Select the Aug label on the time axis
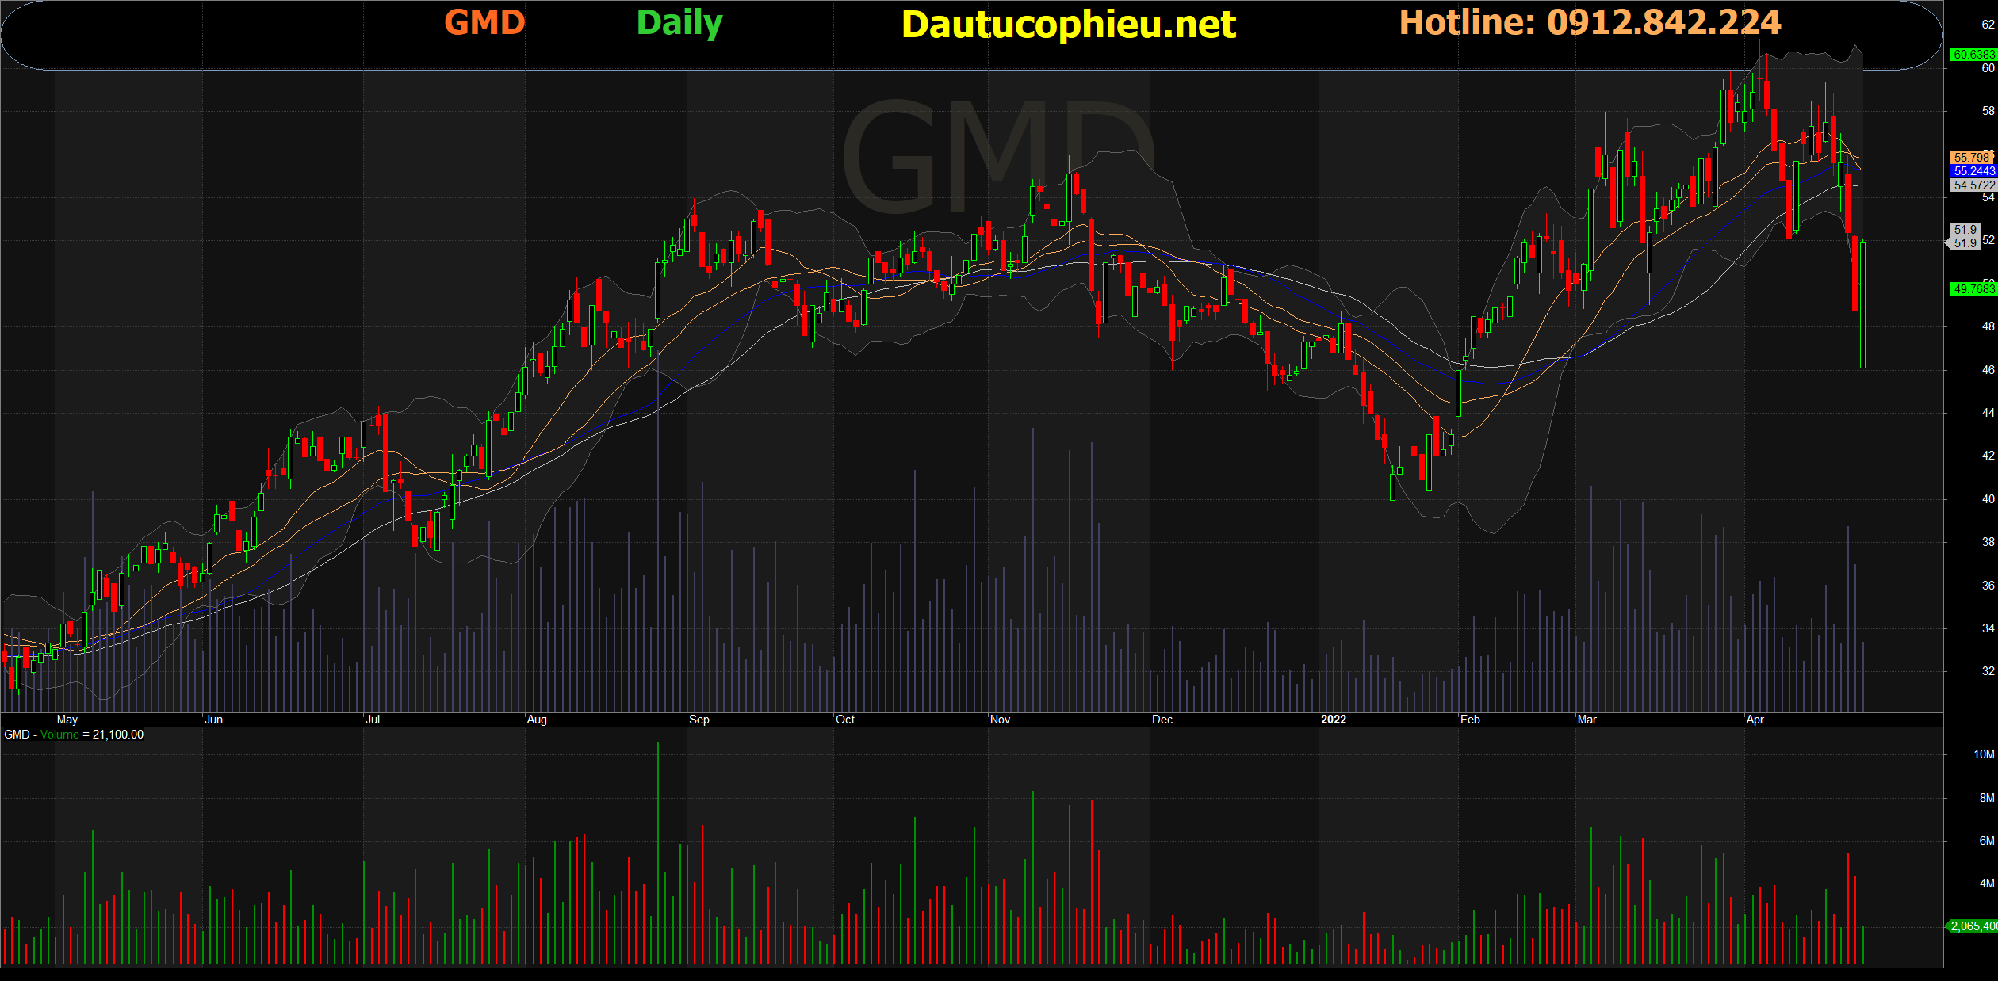The width and height of the screenshot is (1998, 981). coord(537,720)
